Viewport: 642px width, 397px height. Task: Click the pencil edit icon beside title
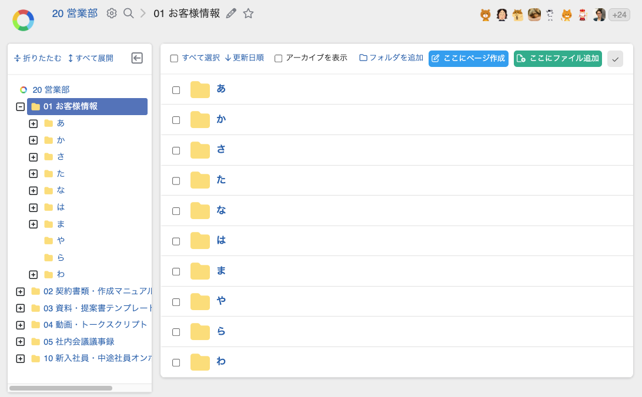(231, 14)
